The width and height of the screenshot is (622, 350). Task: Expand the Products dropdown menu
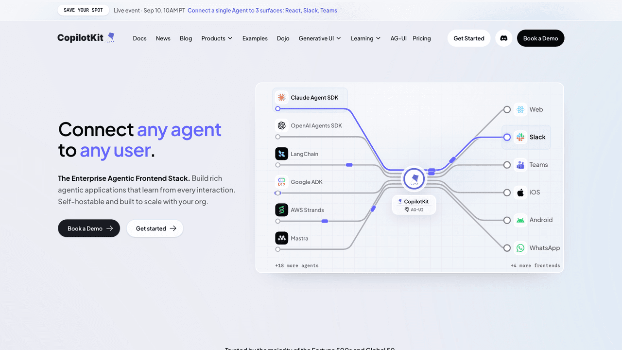coord(217,38)
